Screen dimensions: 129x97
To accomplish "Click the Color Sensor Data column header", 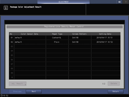I will click(x=30, y=34).
